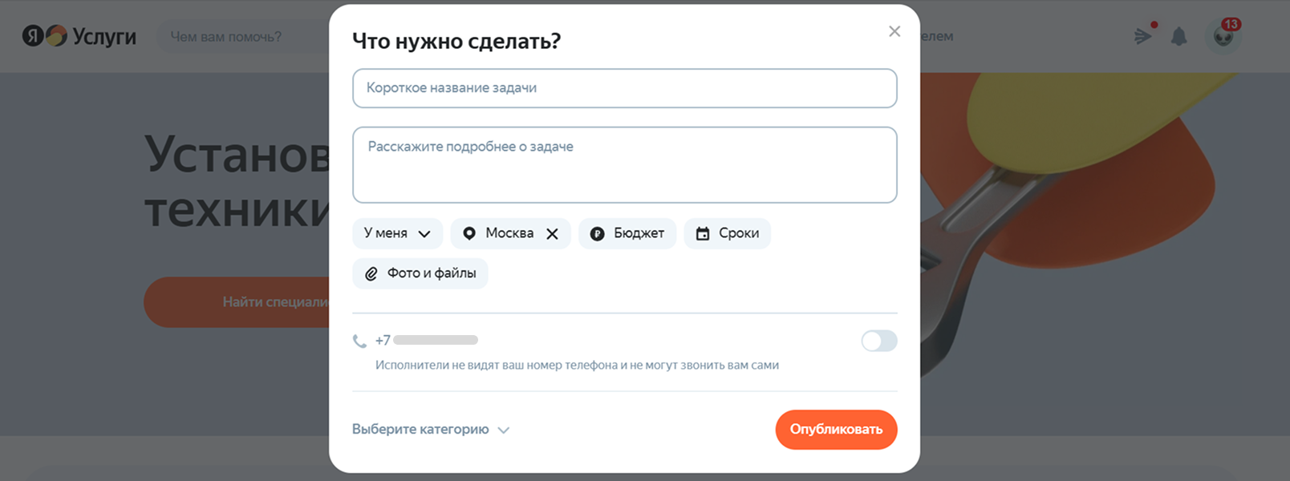This screenshot has height=481, width=1290.
Task: Set the budget via Бюджет chip
Action: (x=627, y=233)
